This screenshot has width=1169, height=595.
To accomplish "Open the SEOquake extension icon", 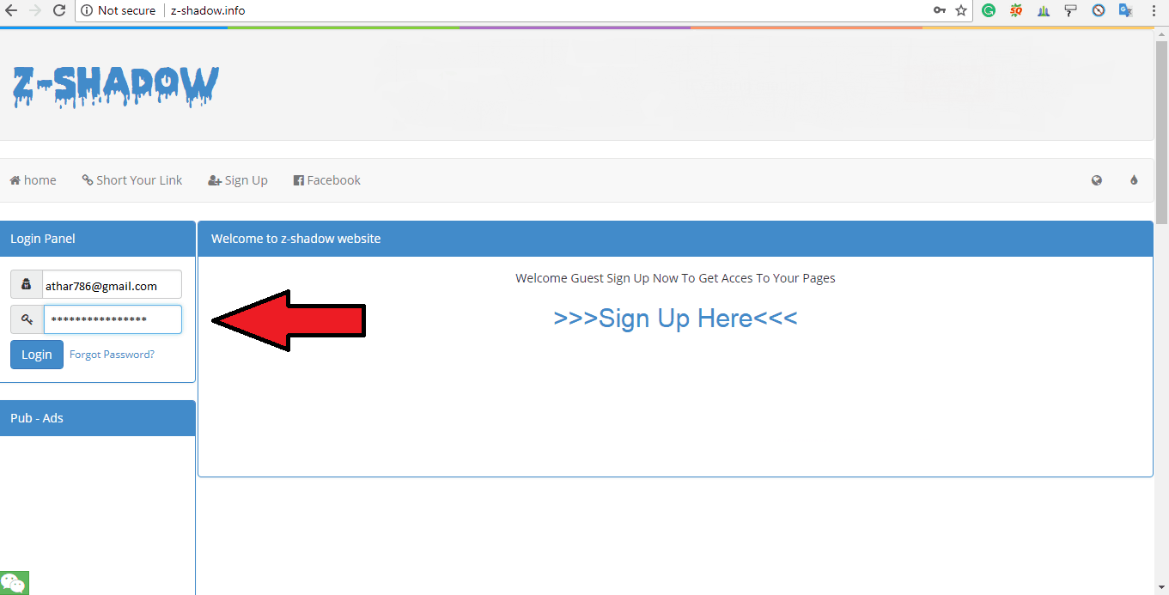I will point(1016,10).
